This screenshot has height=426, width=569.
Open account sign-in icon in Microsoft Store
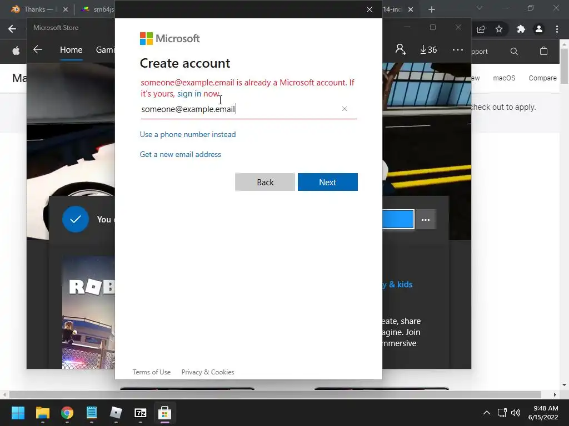[401, 49]
